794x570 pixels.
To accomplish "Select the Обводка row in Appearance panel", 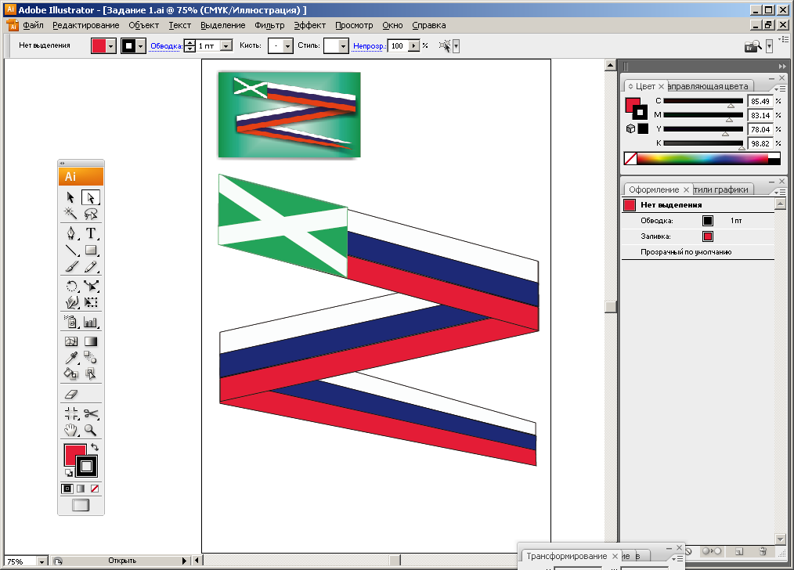I will [698, 221].
